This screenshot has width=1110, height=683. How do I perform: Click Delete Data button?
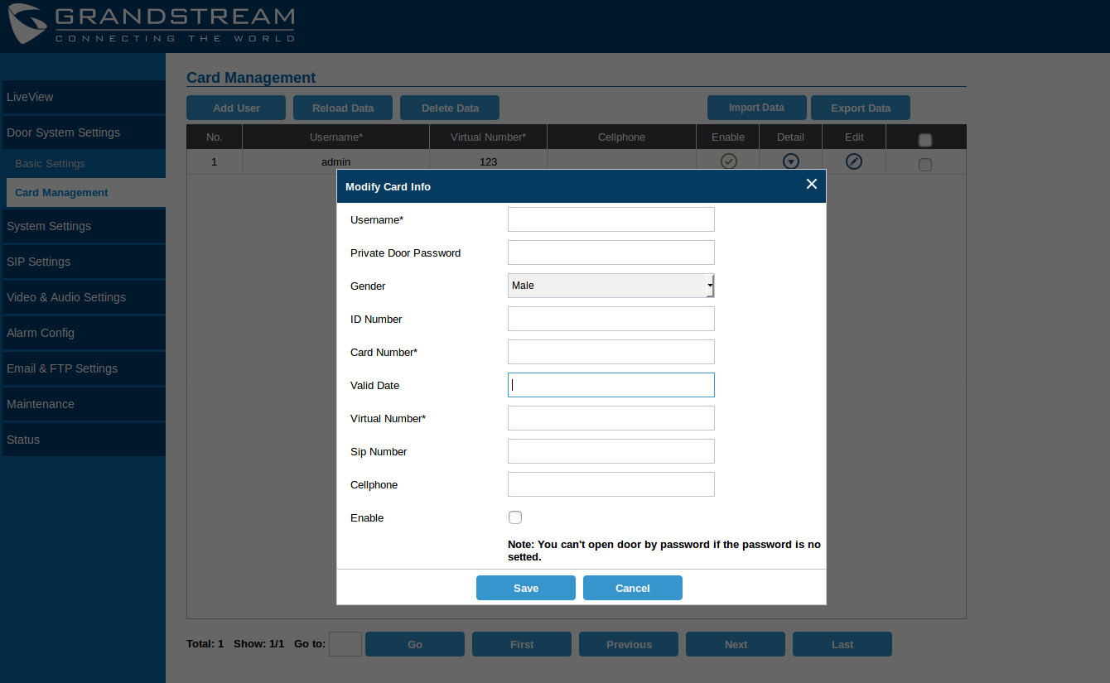tap(450, 108)
